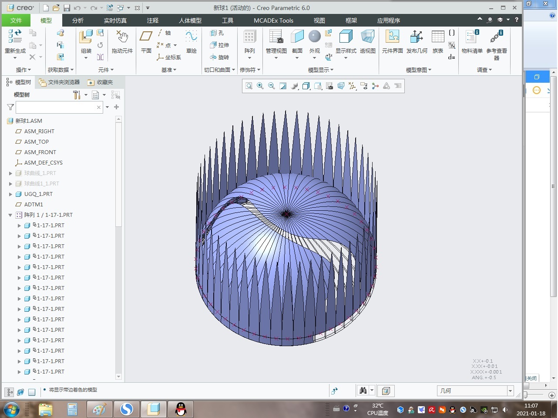Click the Display Style (显示样式) icon
The height and width of the screenshot is (418, 558).
point(346,37)
